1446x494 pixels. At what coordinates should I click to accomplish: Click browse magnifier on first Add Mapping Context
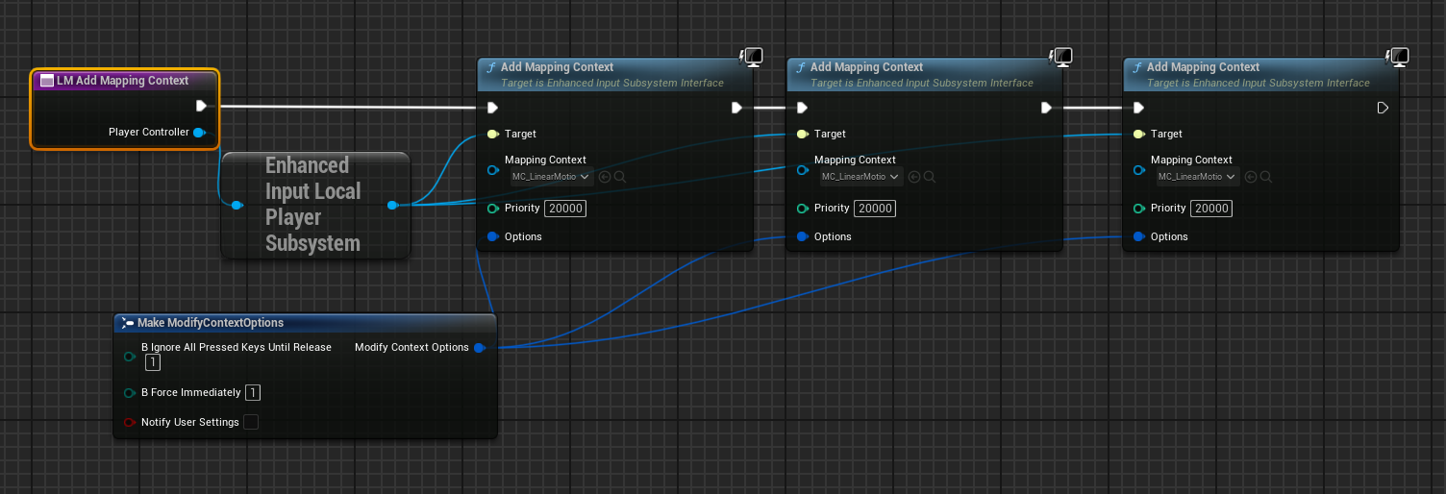click(x=620, y=177)
